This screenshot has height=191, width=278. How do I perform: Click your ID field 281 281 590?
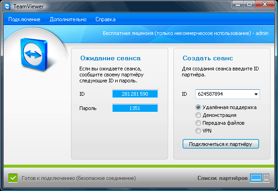[135, 94]
